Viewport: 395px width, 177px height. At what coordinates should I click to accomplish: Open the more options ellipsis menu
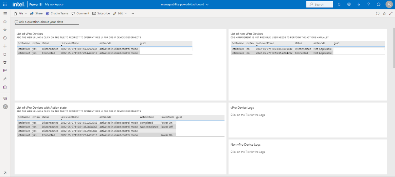(x=132, y=13)
